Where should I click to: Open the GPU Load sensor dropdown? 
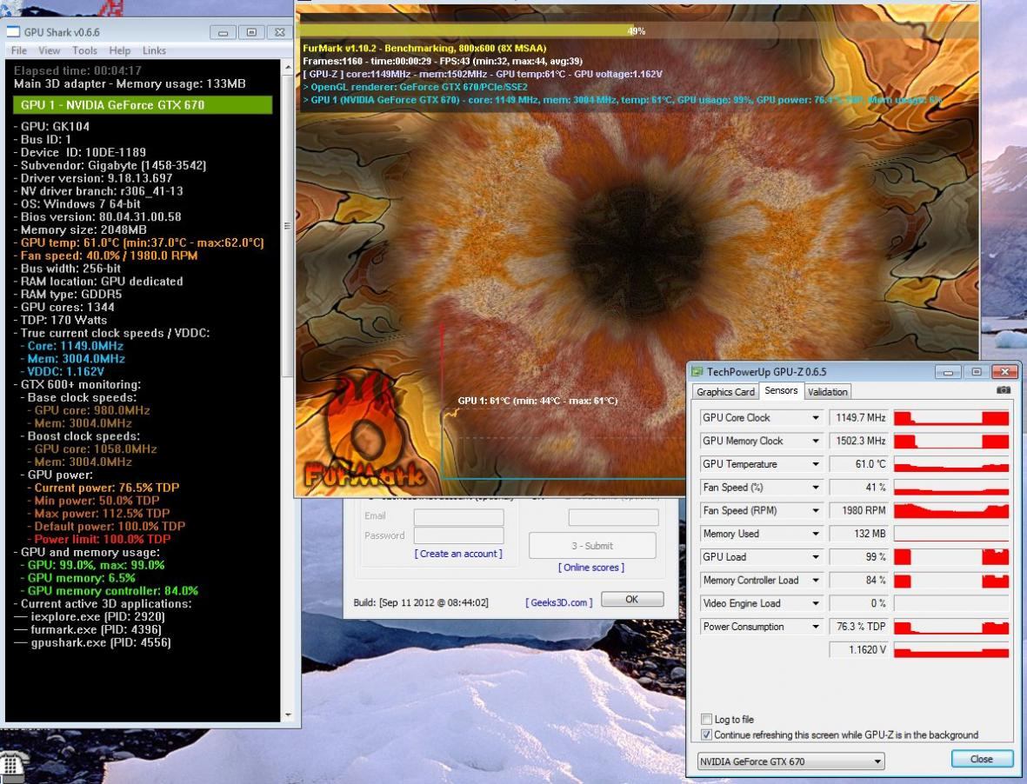[816, 557]
